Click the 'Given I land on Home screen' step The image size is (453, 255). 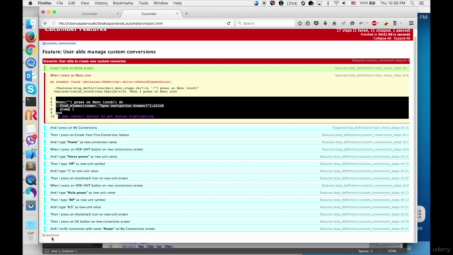226,68
